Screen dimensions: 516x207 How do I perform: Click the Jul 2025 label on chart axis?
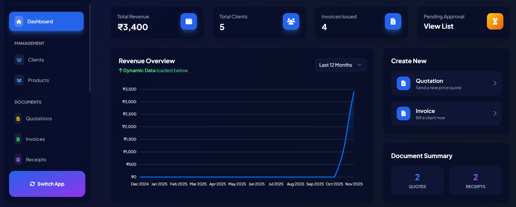(x=276, y=184)
